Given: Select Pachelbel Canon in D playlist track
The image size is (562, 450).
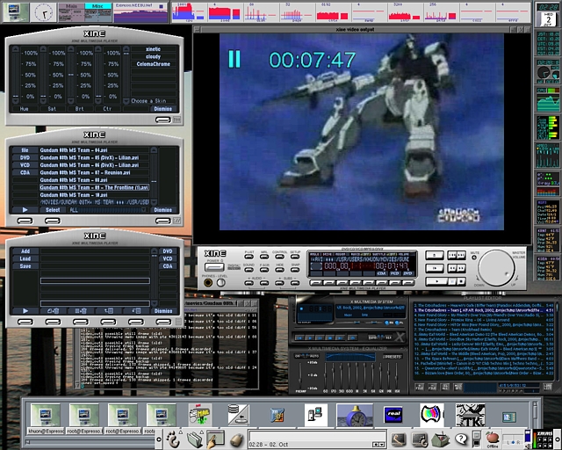Looking at the screenshot, I should point(484,364).
